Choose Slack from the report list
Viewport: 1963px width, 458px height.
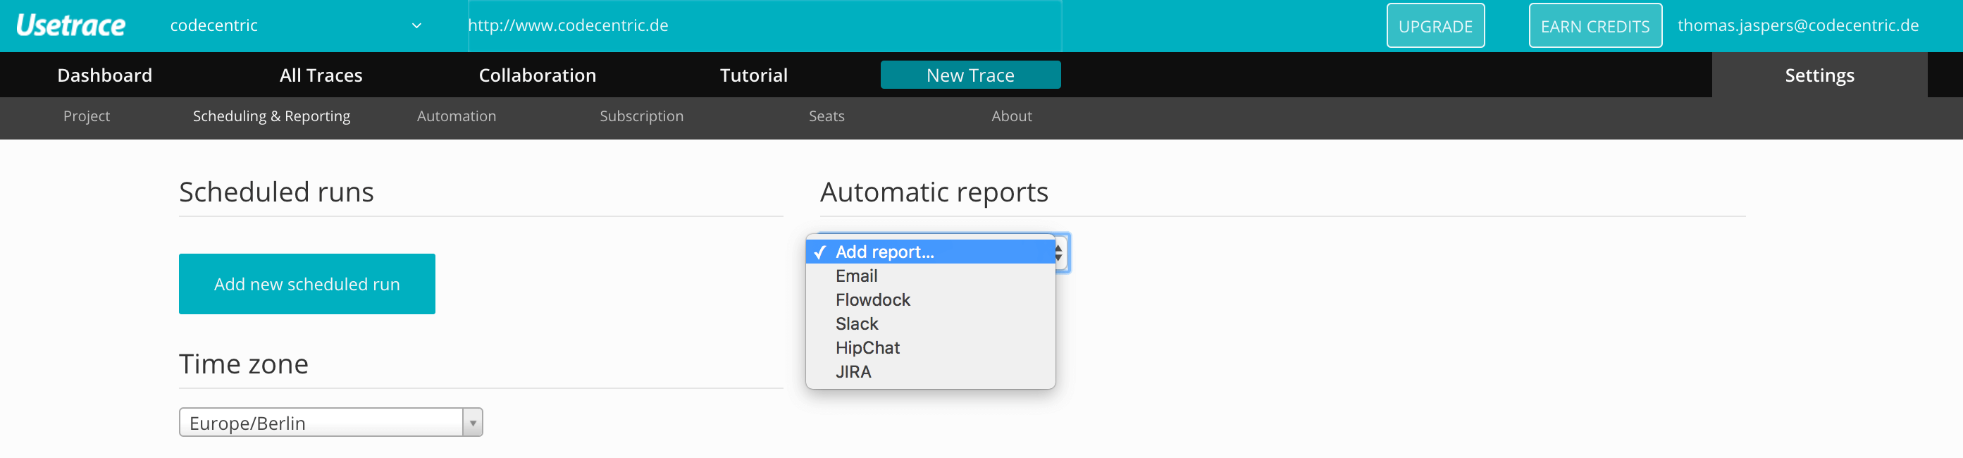tap(931, 324)
